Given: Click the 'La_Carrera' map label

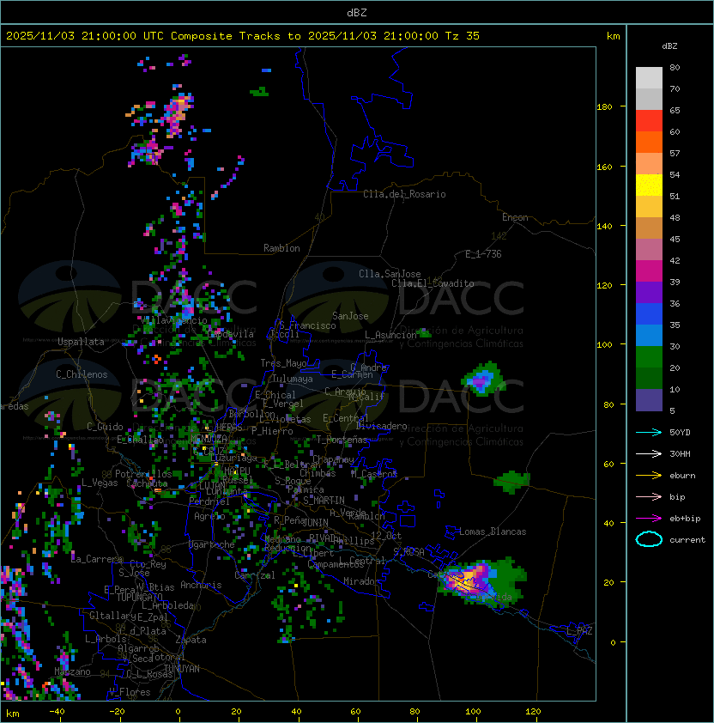Looking at the screenshot, I should [97, 559].
